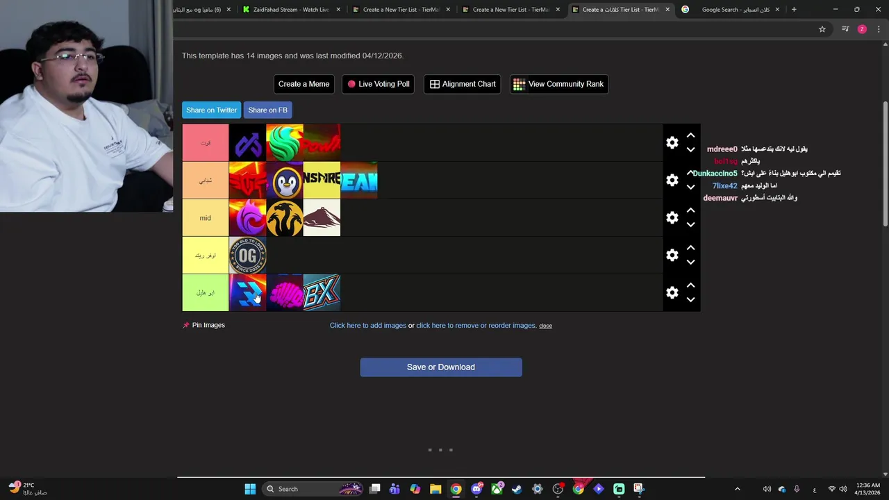Select the black hydra logo on yellow circle
Screen dimensions: 889x500
[285, 217]
